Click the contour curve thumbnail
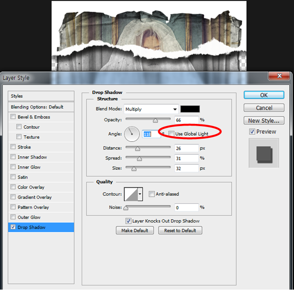Screen dimensions: 294x290 coord(131,194)
